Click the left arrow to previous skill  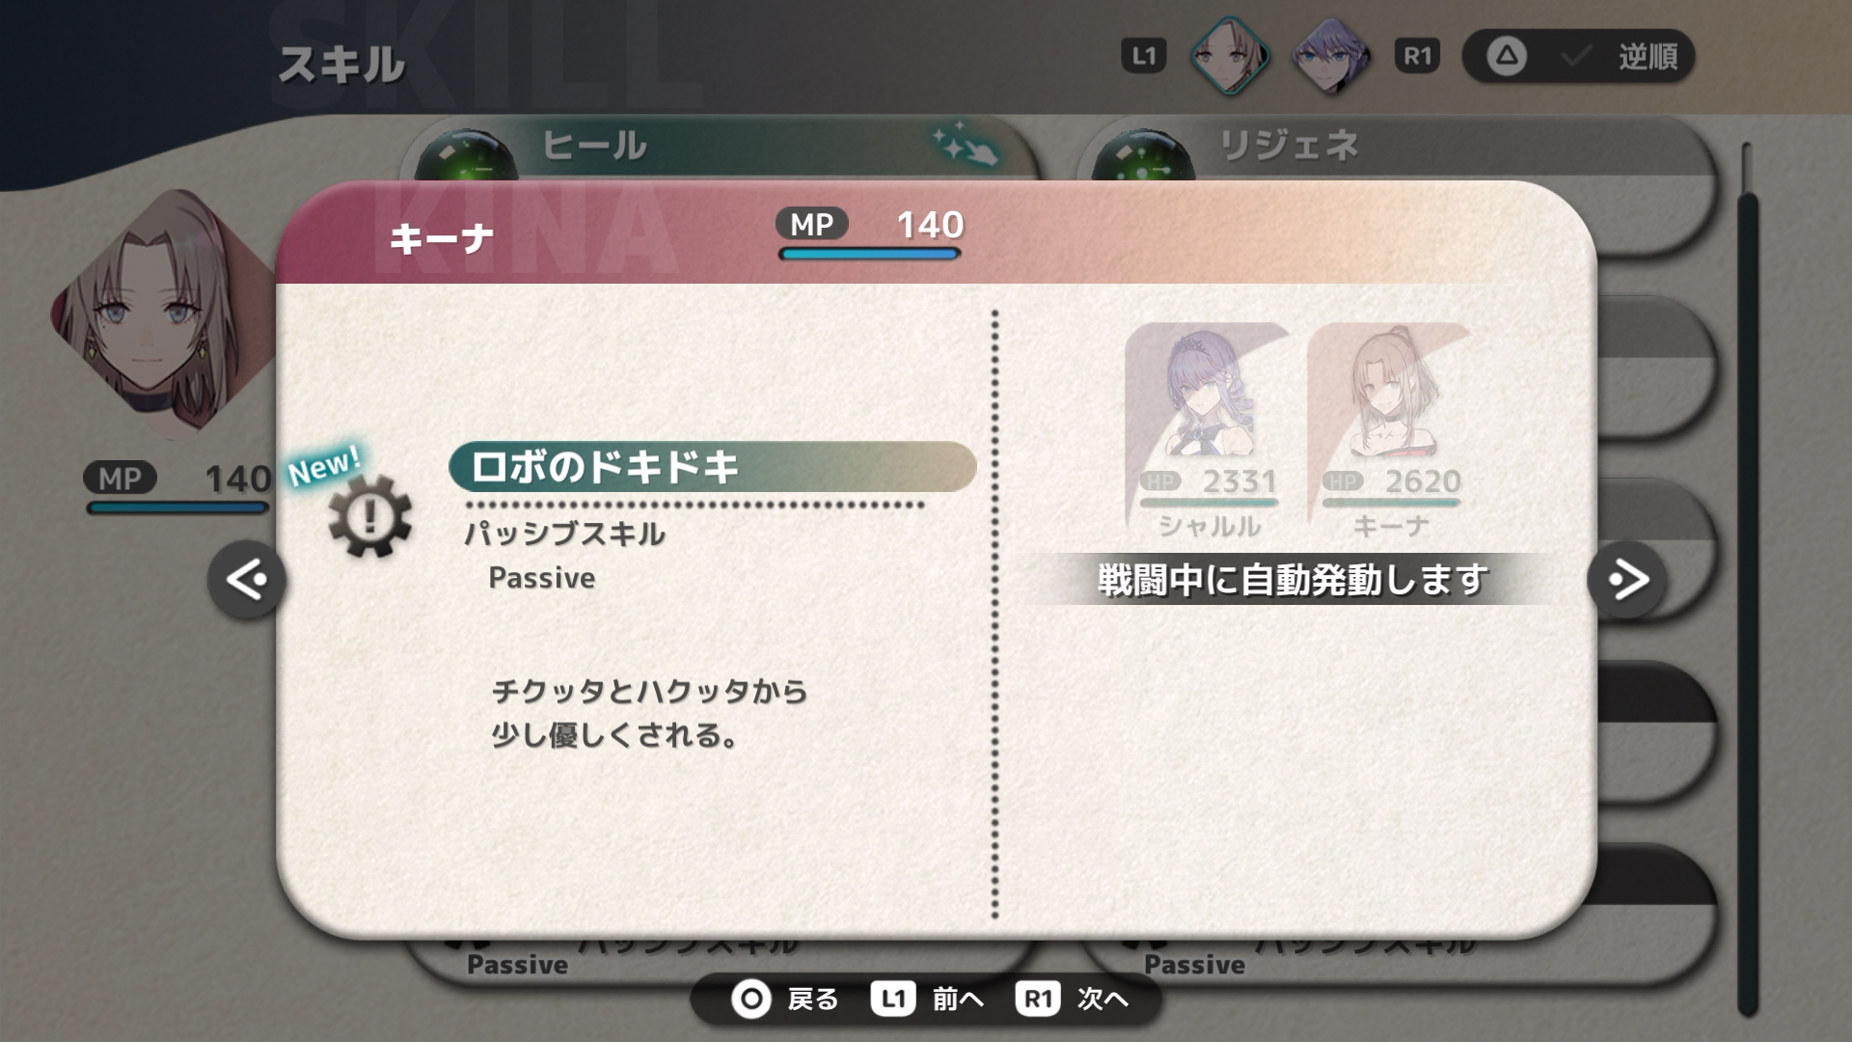point(247,580)
